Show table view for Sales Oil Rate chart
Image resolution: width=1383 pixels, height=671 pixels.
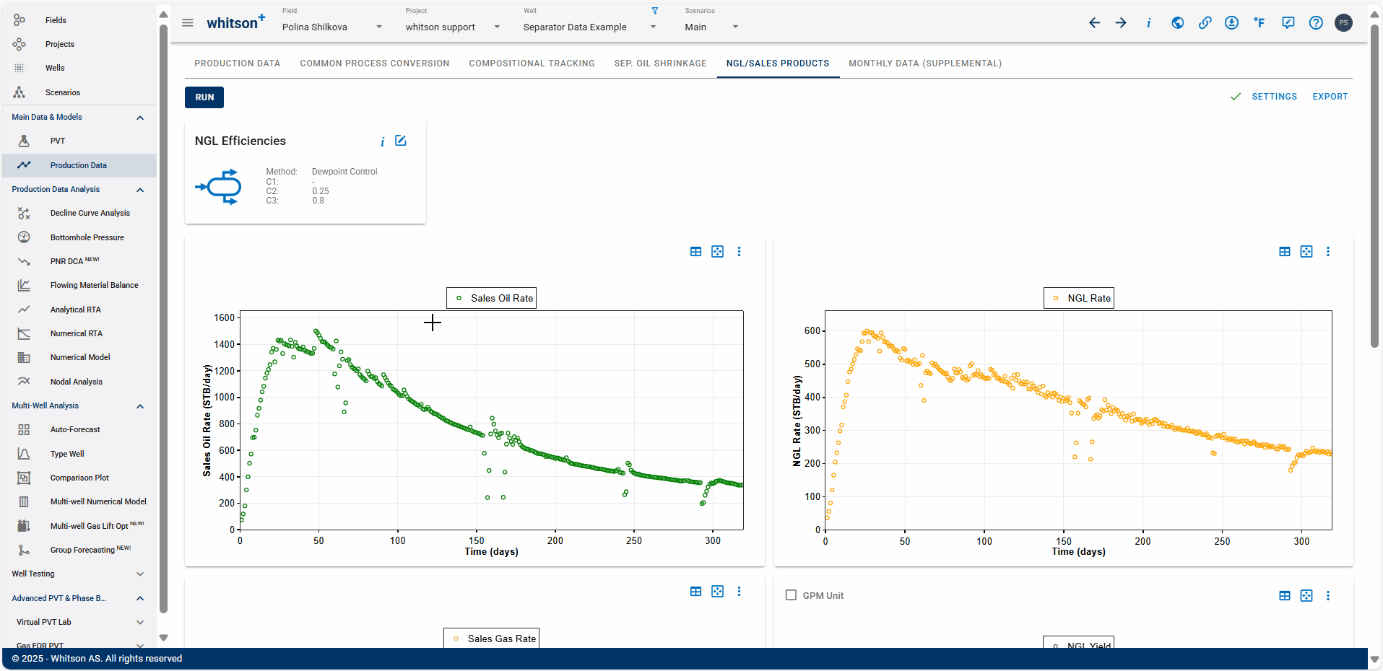click(x=695, y=252)
